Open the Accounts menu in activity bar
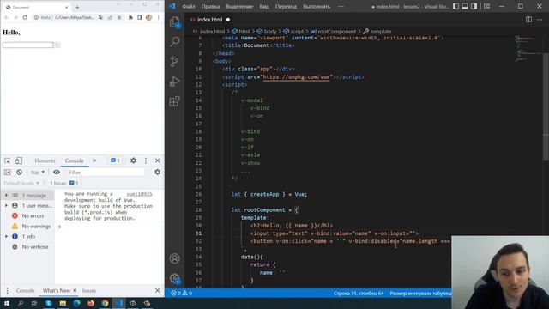Viewport: 549px width, 309px height. 175,258
